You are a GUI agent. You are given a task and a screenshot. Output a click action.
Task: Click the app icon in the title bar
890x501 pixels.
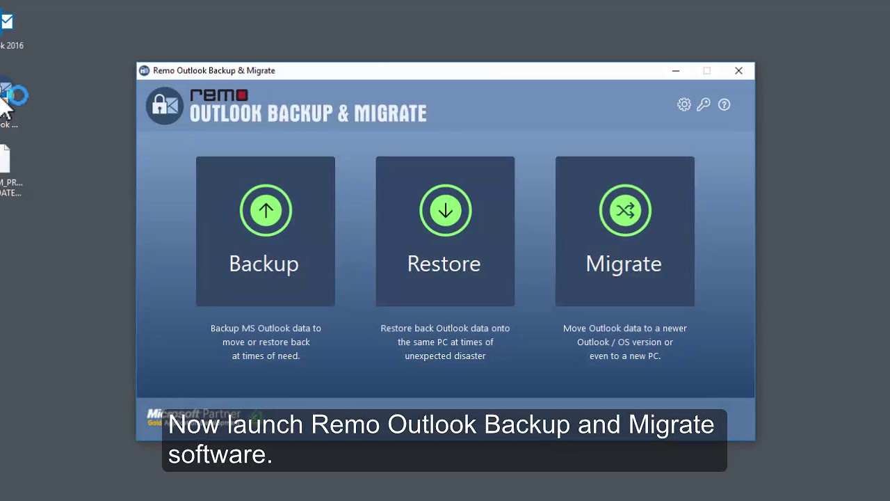(144, 70)
